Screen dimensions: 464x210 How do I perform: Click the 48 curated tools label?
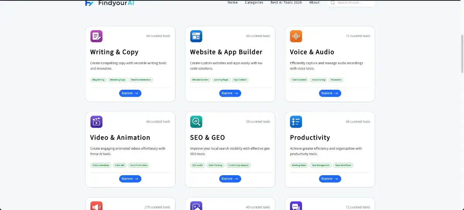point(158,121)
